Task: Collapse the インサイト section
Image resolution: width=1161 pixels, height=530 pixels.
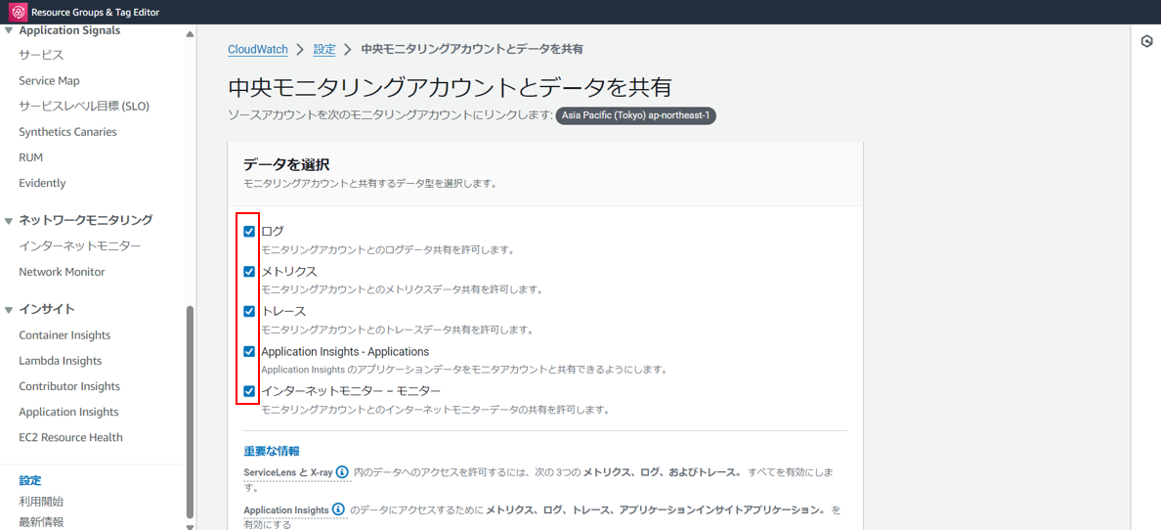Action: [x=9, y=309]
